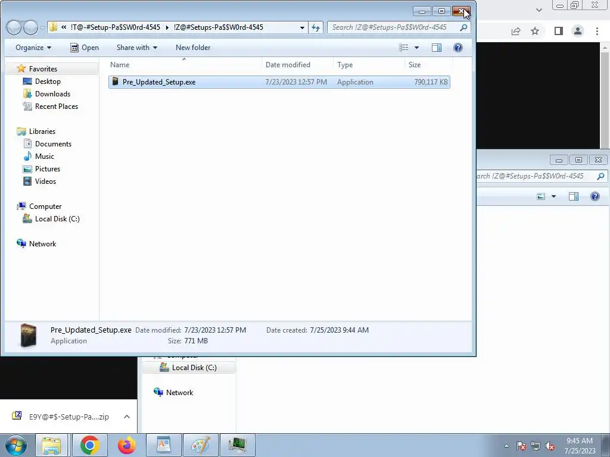This screenshot has width=610, height=457.
Task: Open the Share with dropdown menu
Action: point(137,48)
